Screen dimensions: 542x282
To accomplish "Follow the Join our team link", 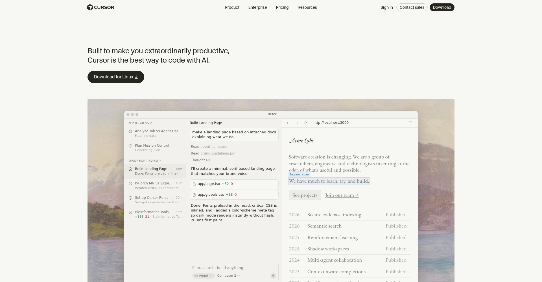I will coord(342,195).
